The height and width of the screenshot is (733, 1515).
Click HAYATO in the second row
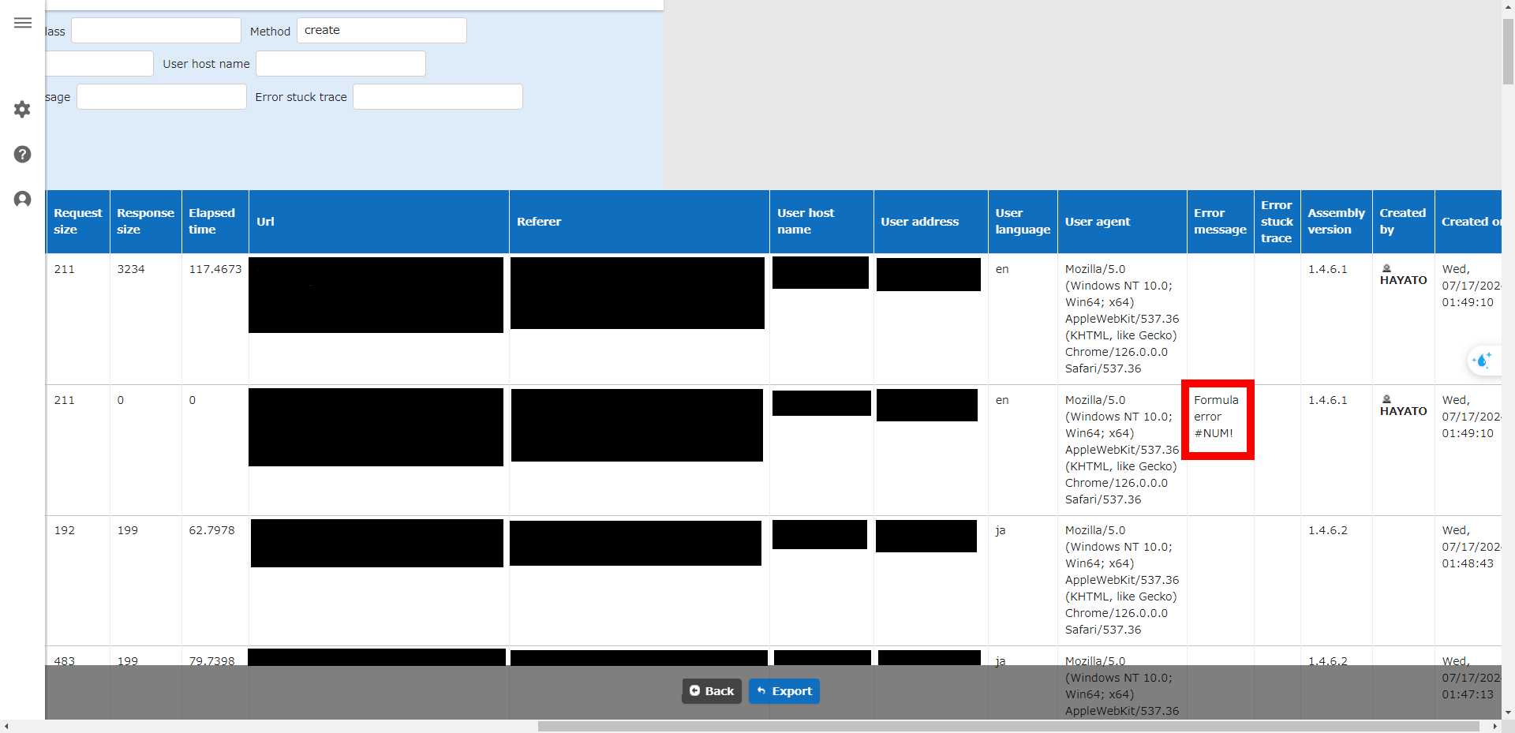coord(1403,411)
